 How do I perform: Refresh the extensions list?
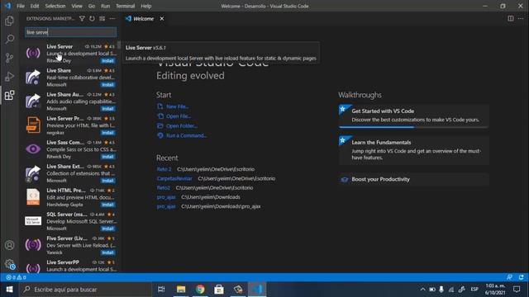92,18
